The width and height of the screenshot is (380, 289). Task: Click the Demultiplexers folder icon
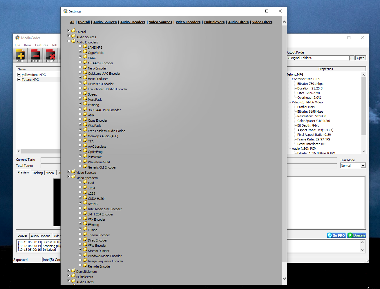pos(73,270)
